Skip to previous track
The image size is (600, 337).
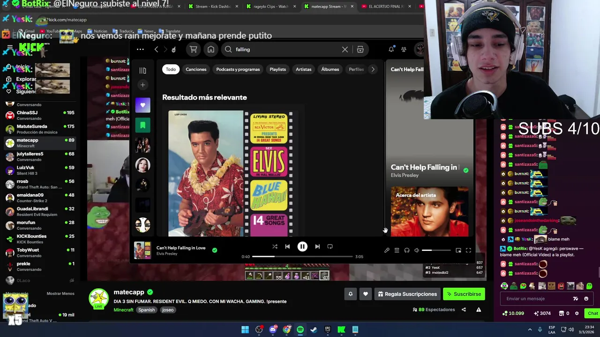point(287,246)
